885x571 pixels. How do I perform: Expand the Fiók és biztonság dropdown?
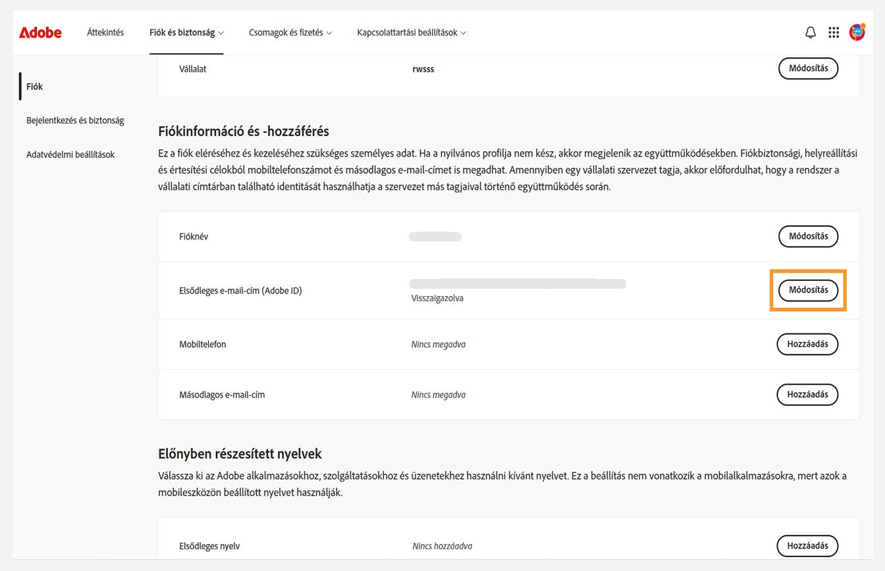pos(186,32)
